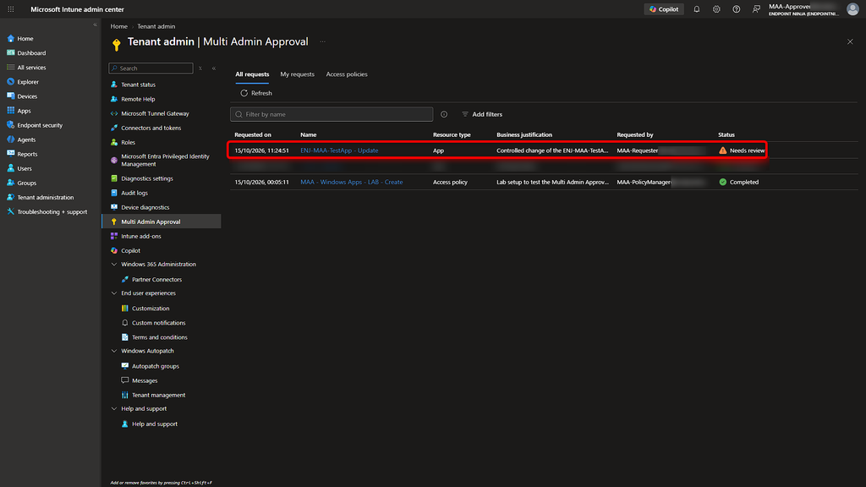
Task: Click the info icon beside filter field
Action: point(444,114)
